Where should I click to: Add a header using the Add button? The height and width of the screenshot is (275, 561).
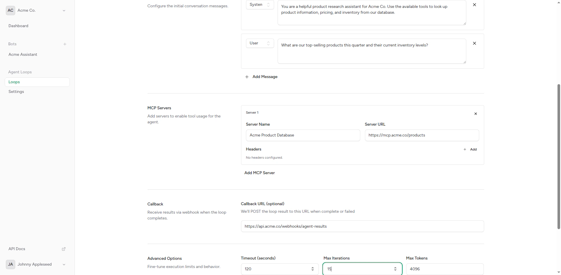(470, 149)
